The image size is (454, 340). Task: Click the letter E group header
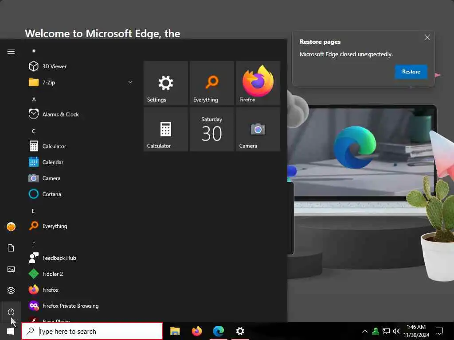(33, 211)
